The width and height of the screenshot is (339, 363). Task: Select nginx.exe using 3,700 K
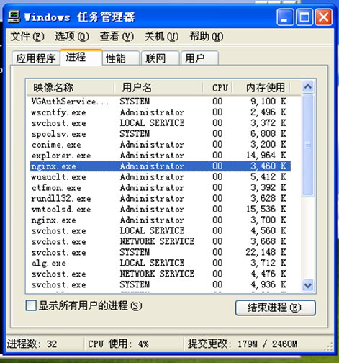pyautogui.click(x=161, y=220)
